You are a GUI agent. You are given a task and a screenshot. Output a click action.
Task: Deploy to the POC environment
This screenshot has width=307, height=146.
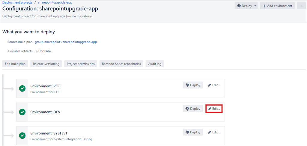[193, 85]
